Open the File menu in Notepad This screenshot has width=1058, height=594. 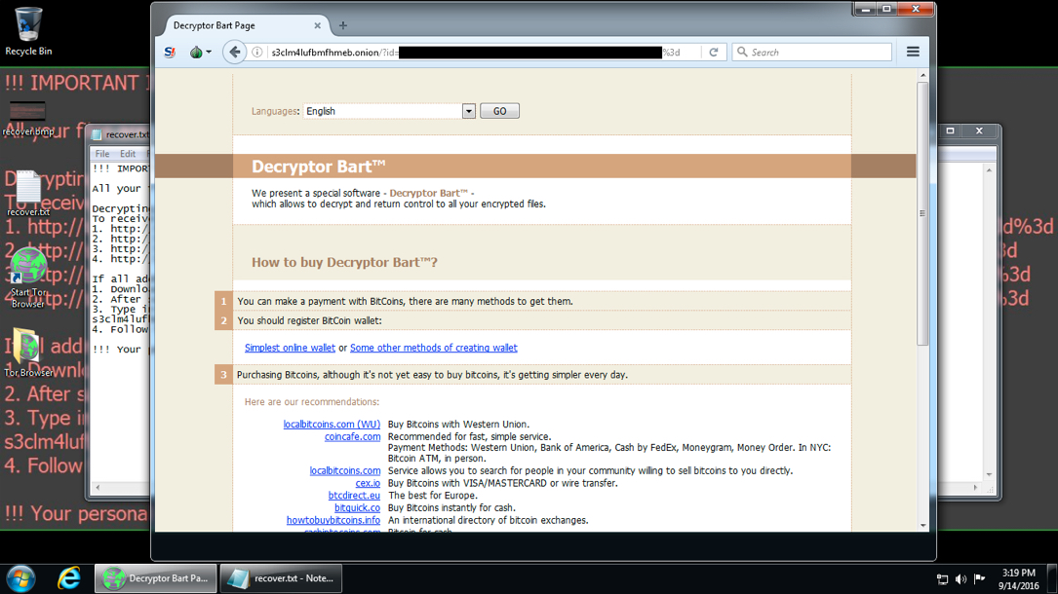[102, 154]
